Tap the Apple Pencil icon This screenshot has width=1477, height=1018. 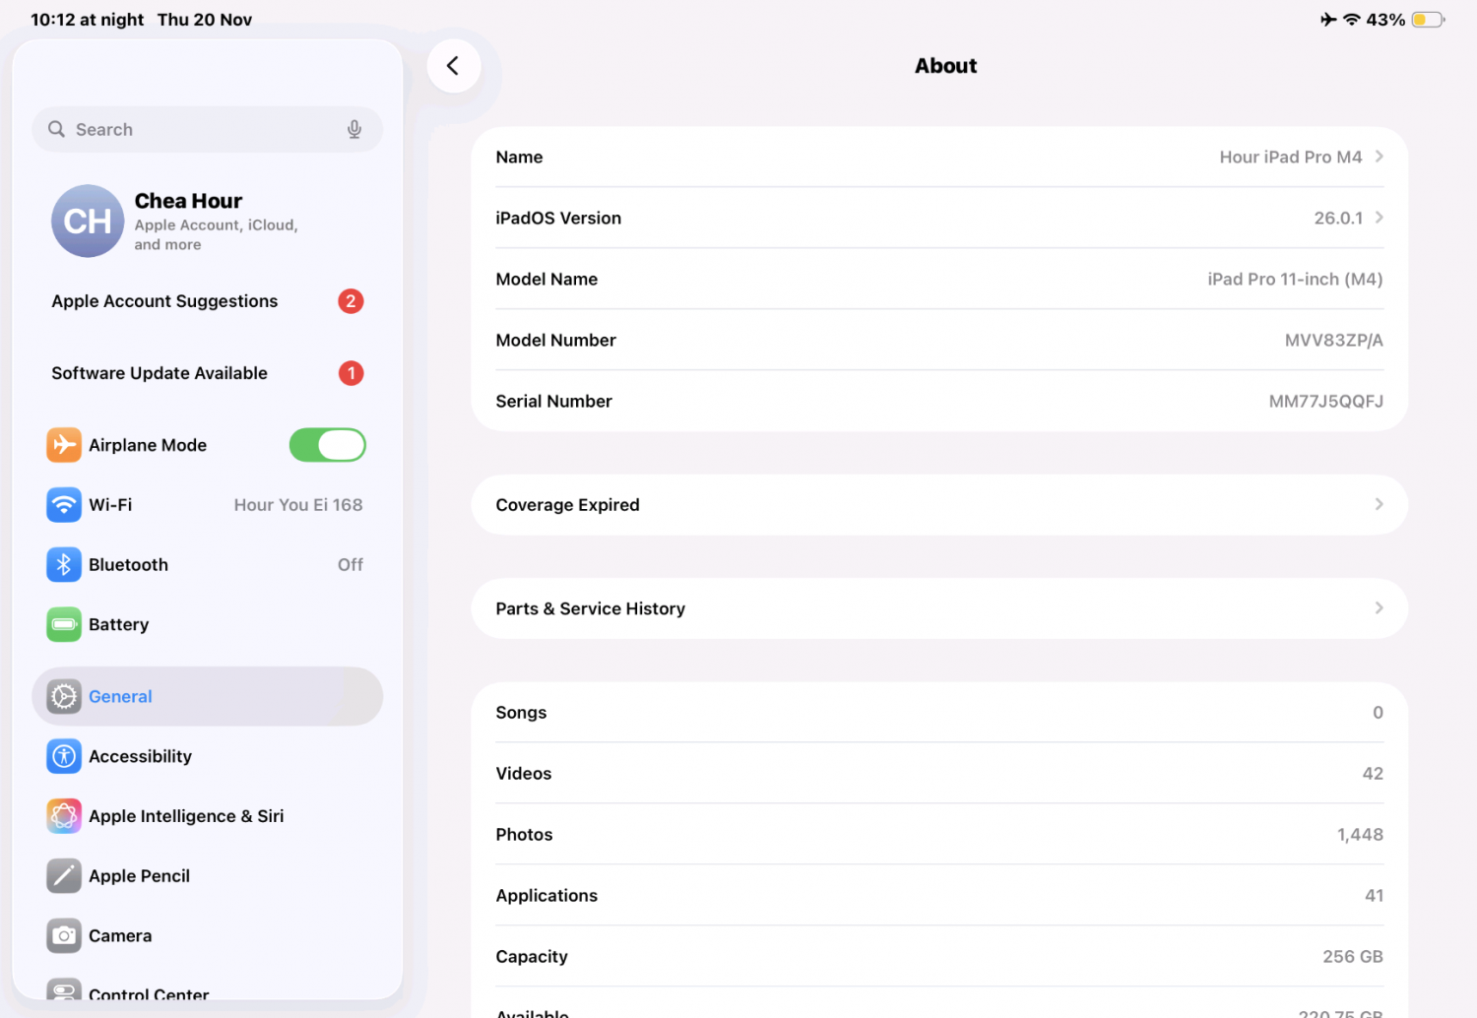(x=64, y=876)
